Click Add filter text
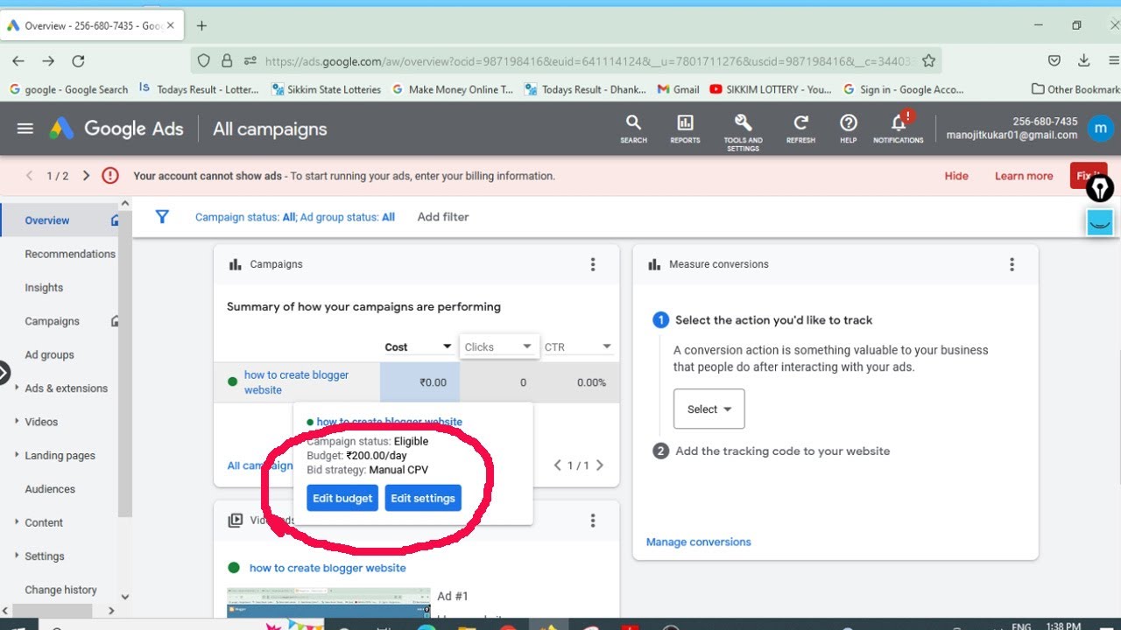Image resolution: width=1121 pixels, height=630 pixels. click(443, 217)
